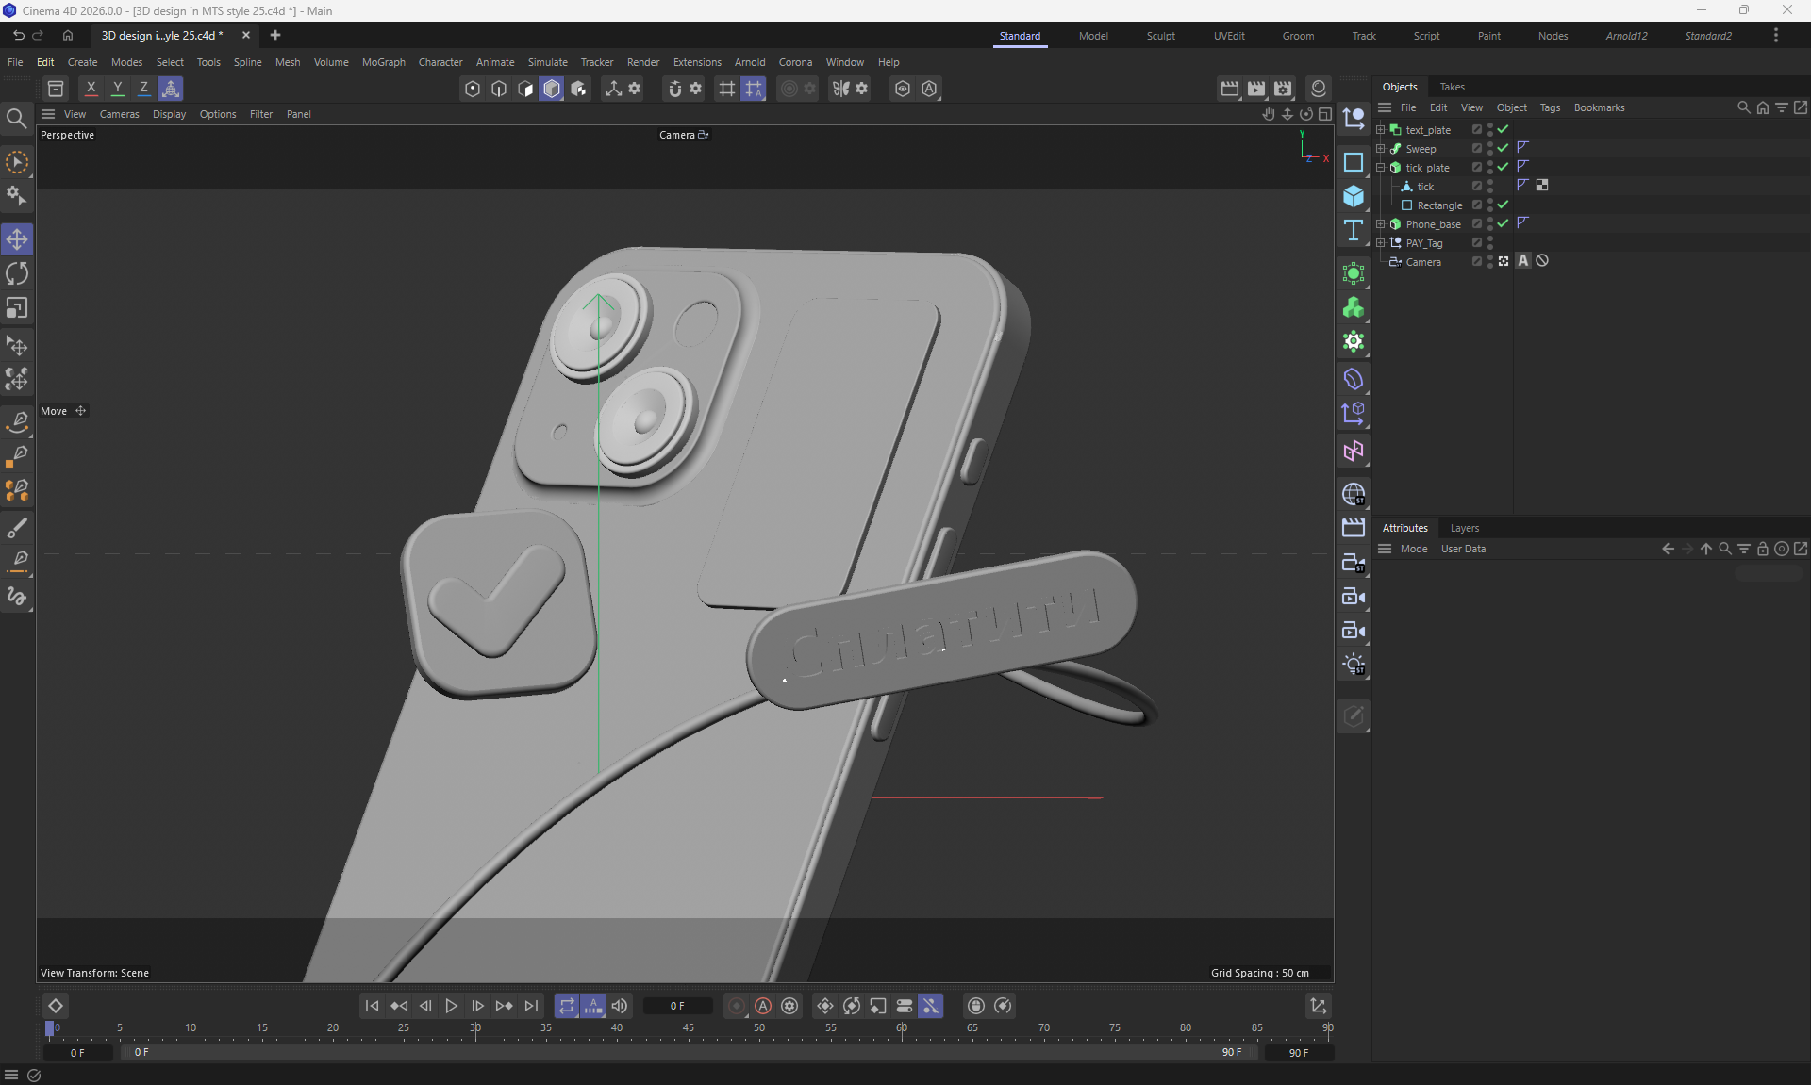
Task: Click the Render to Picture Viewer icon
Action: (1256, 89)
